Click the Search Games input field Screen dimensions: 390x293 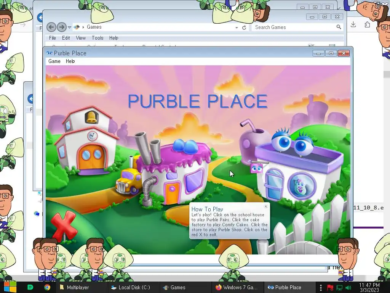[x=294, y=27]
